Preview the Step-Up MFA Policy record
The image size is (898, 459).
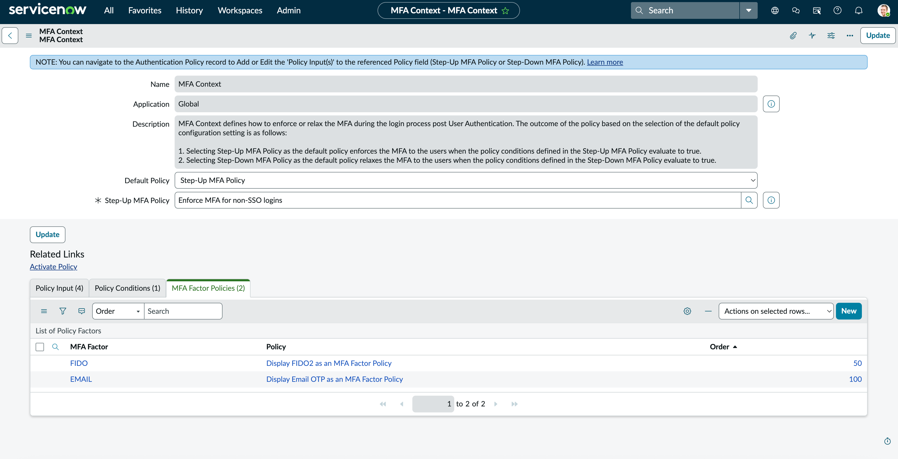[x=771, y=200]
